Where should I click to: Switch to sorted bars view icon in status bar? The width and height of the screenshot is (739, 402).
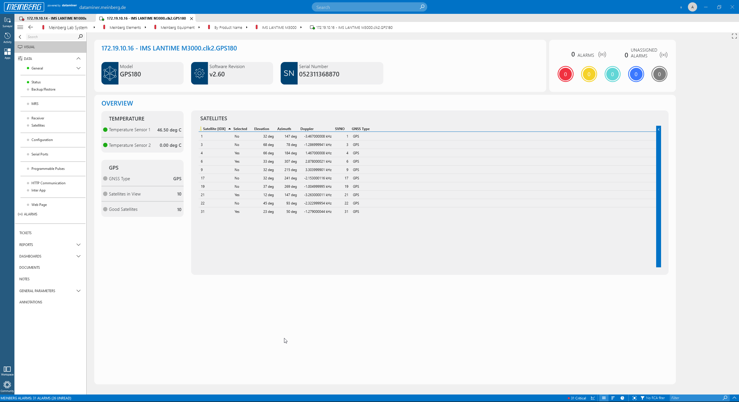pyautogui.click(x=613, y=398)
